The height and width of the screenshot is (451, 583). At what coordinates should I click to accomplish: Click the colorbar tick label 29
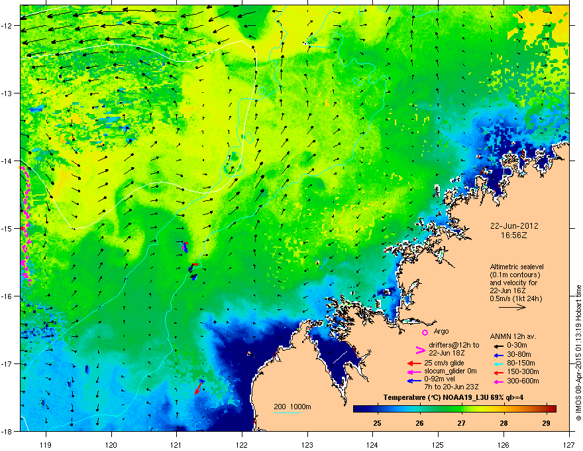[546, 423]
